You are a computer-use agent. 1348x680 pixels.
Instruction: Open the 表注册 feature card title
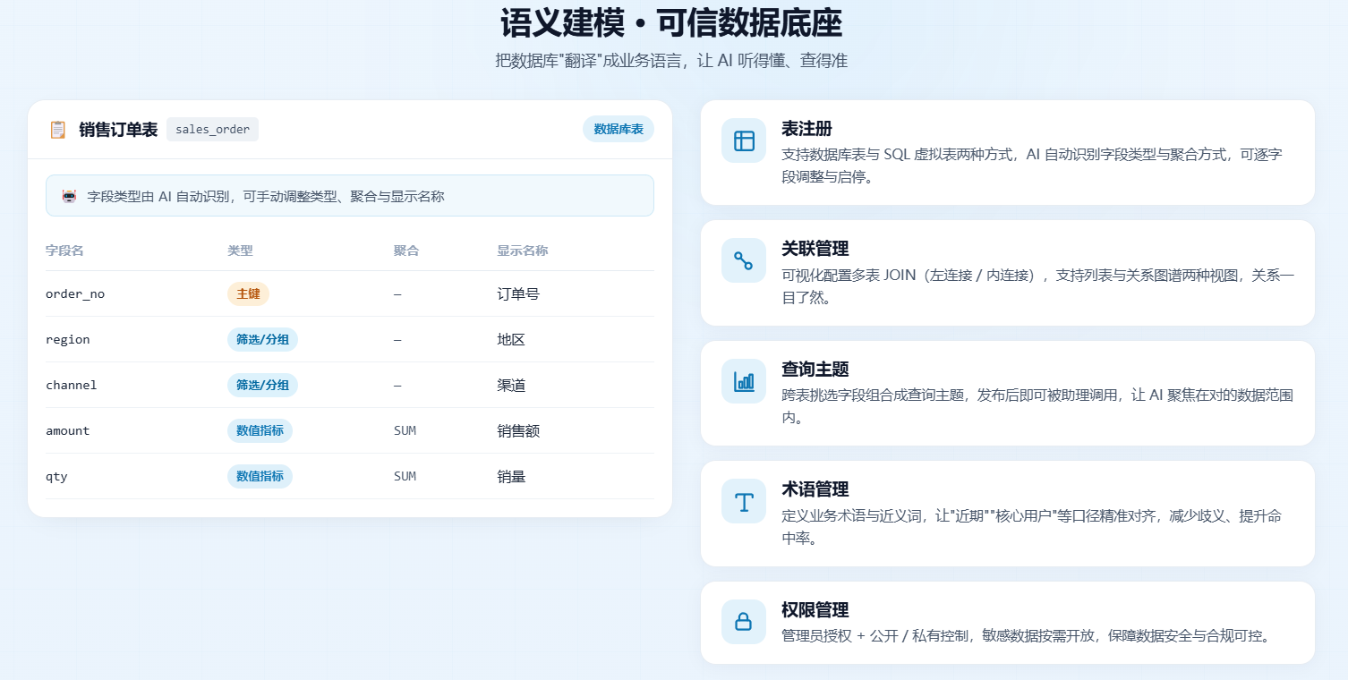pyautogui.click(x=807, y=129)
